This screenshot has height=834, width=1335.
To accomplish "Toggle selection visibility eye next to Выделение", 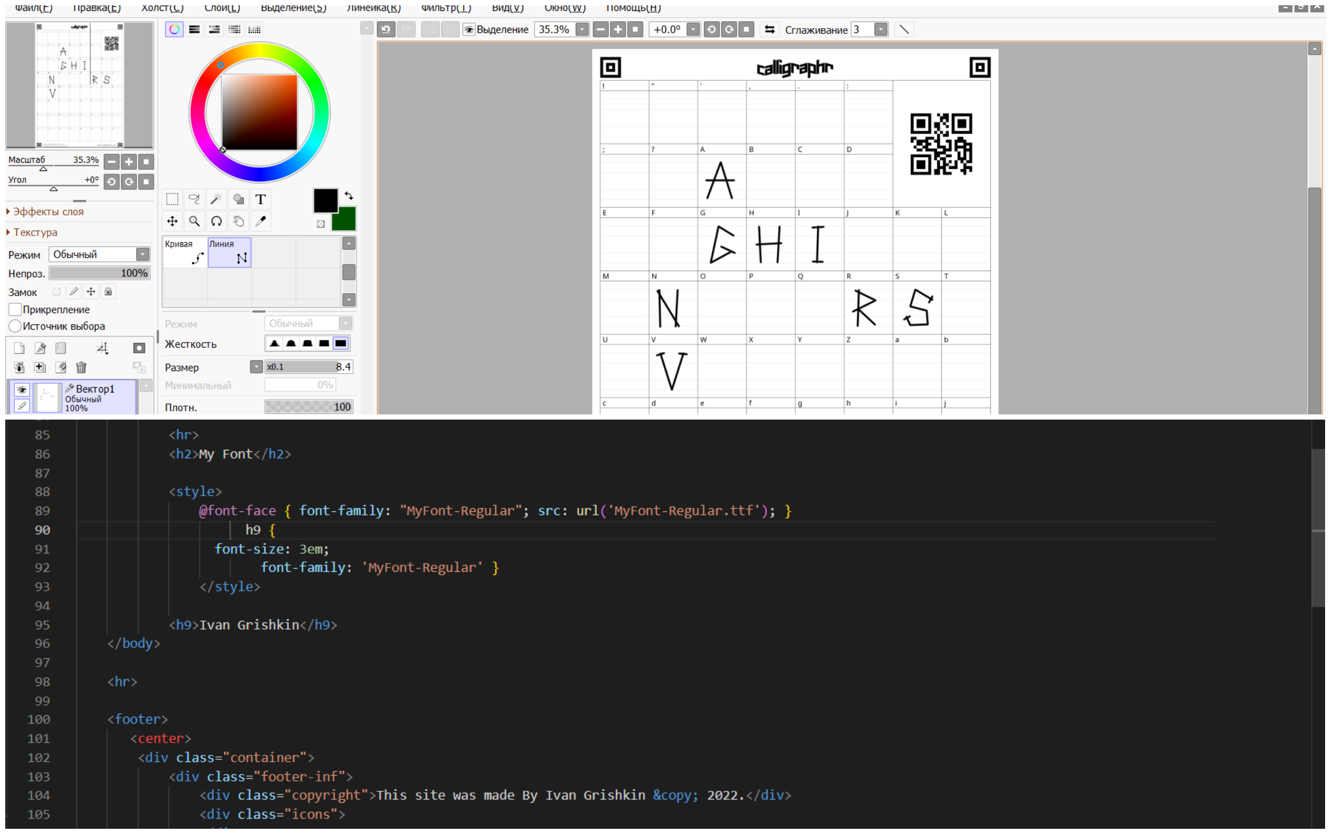I will pyautogui.click(x=469, y=30).
